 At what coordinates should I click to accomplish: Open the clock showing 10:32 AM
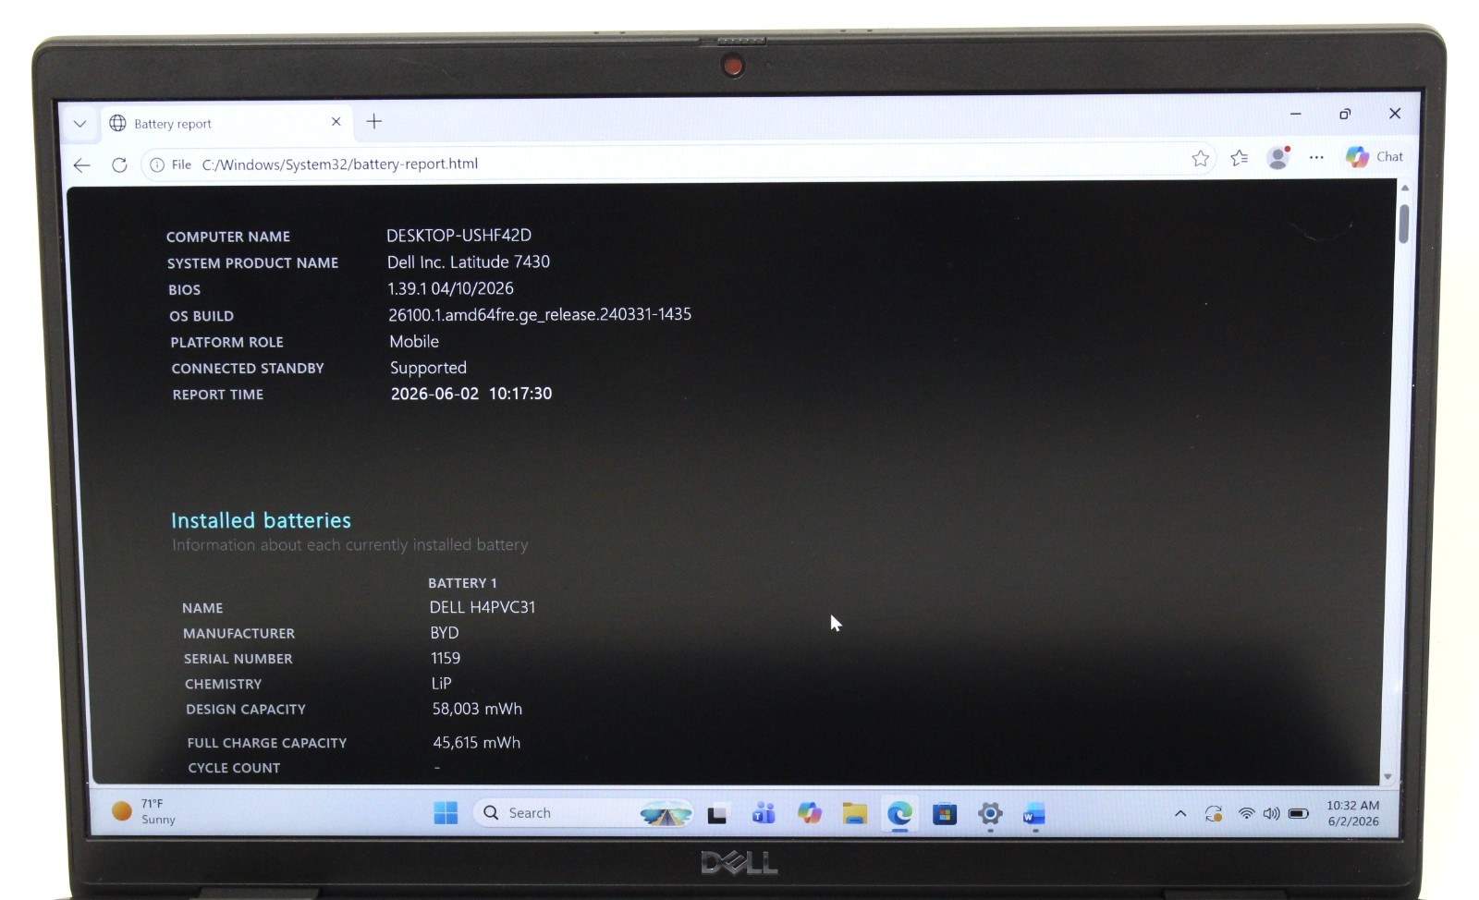(1353, 813)
